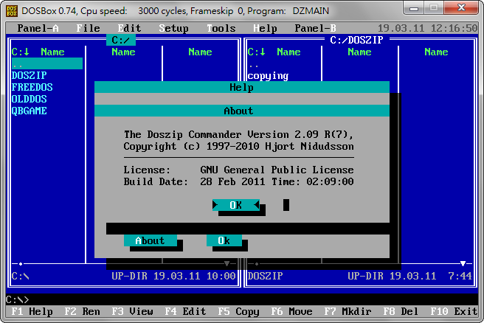Click the F3 View function key label
The height and width of the screenshot is (323, 484).
click(132, 312)
